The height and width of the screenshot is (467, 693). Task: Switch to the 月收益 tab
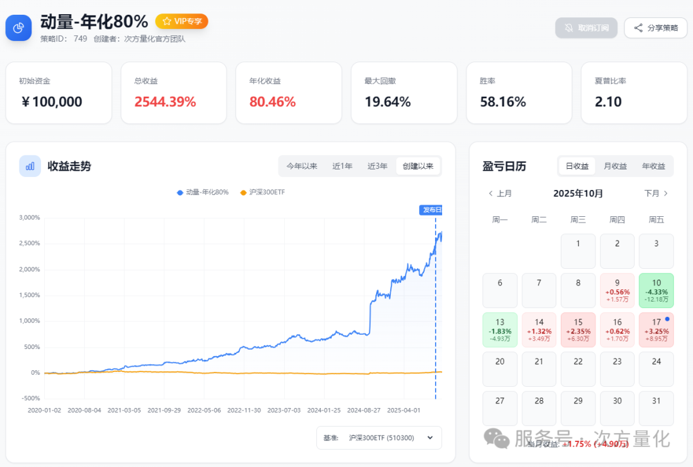[615, 166]
